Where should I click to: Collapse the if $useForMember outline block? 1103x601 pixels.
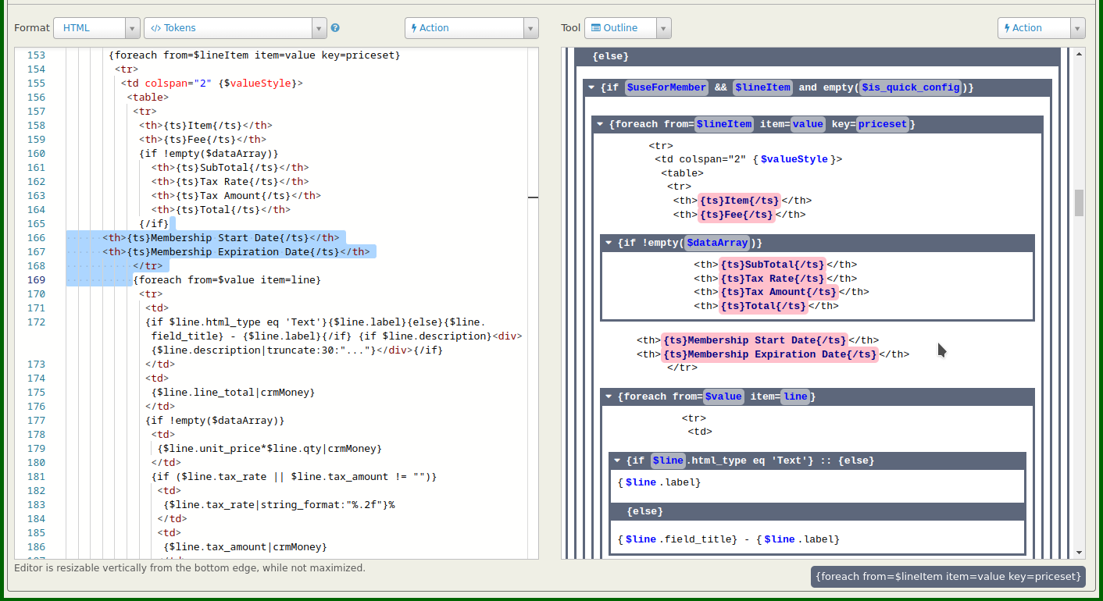pos(592,87)
